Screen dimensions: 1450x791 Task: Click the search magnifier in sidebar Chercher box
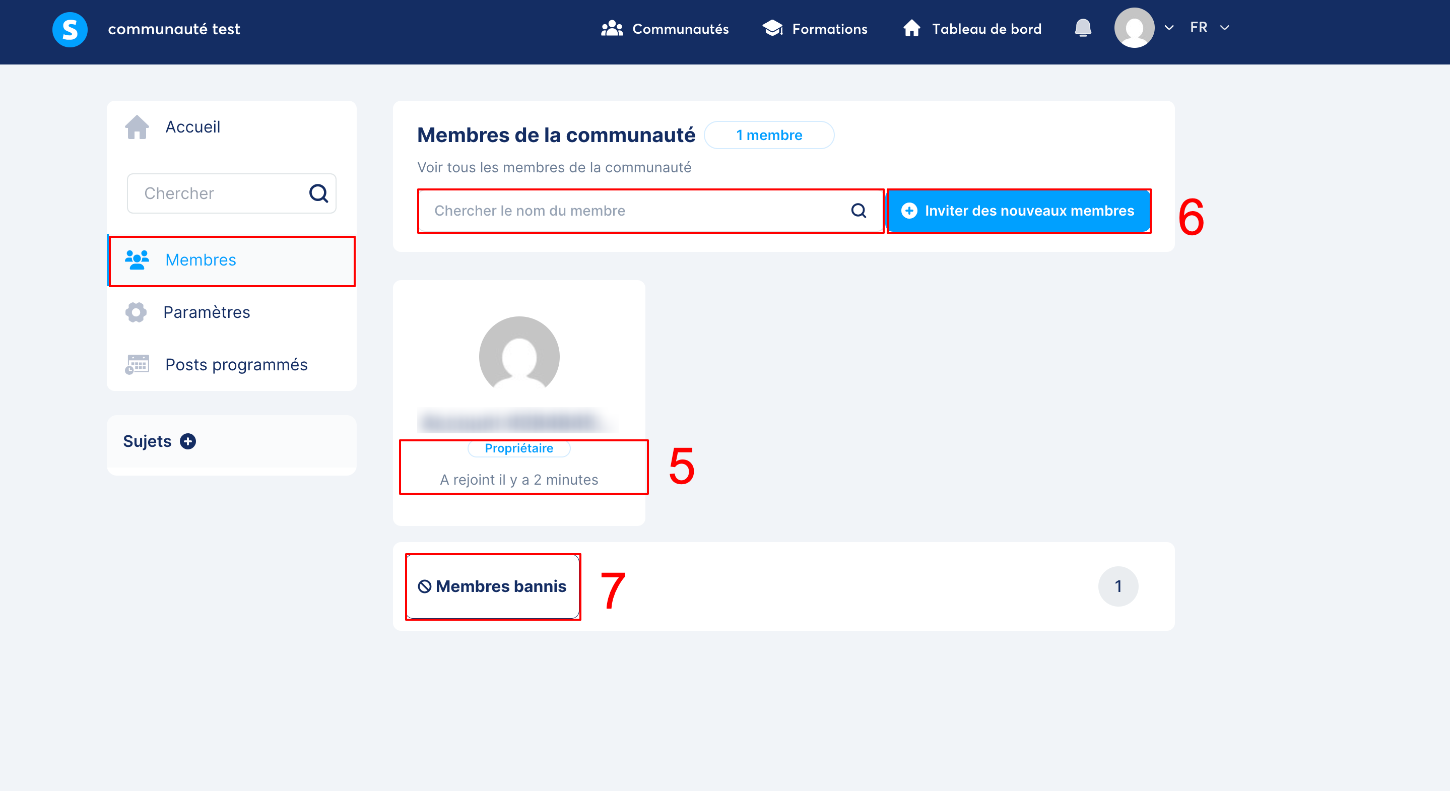click(318, 193)
